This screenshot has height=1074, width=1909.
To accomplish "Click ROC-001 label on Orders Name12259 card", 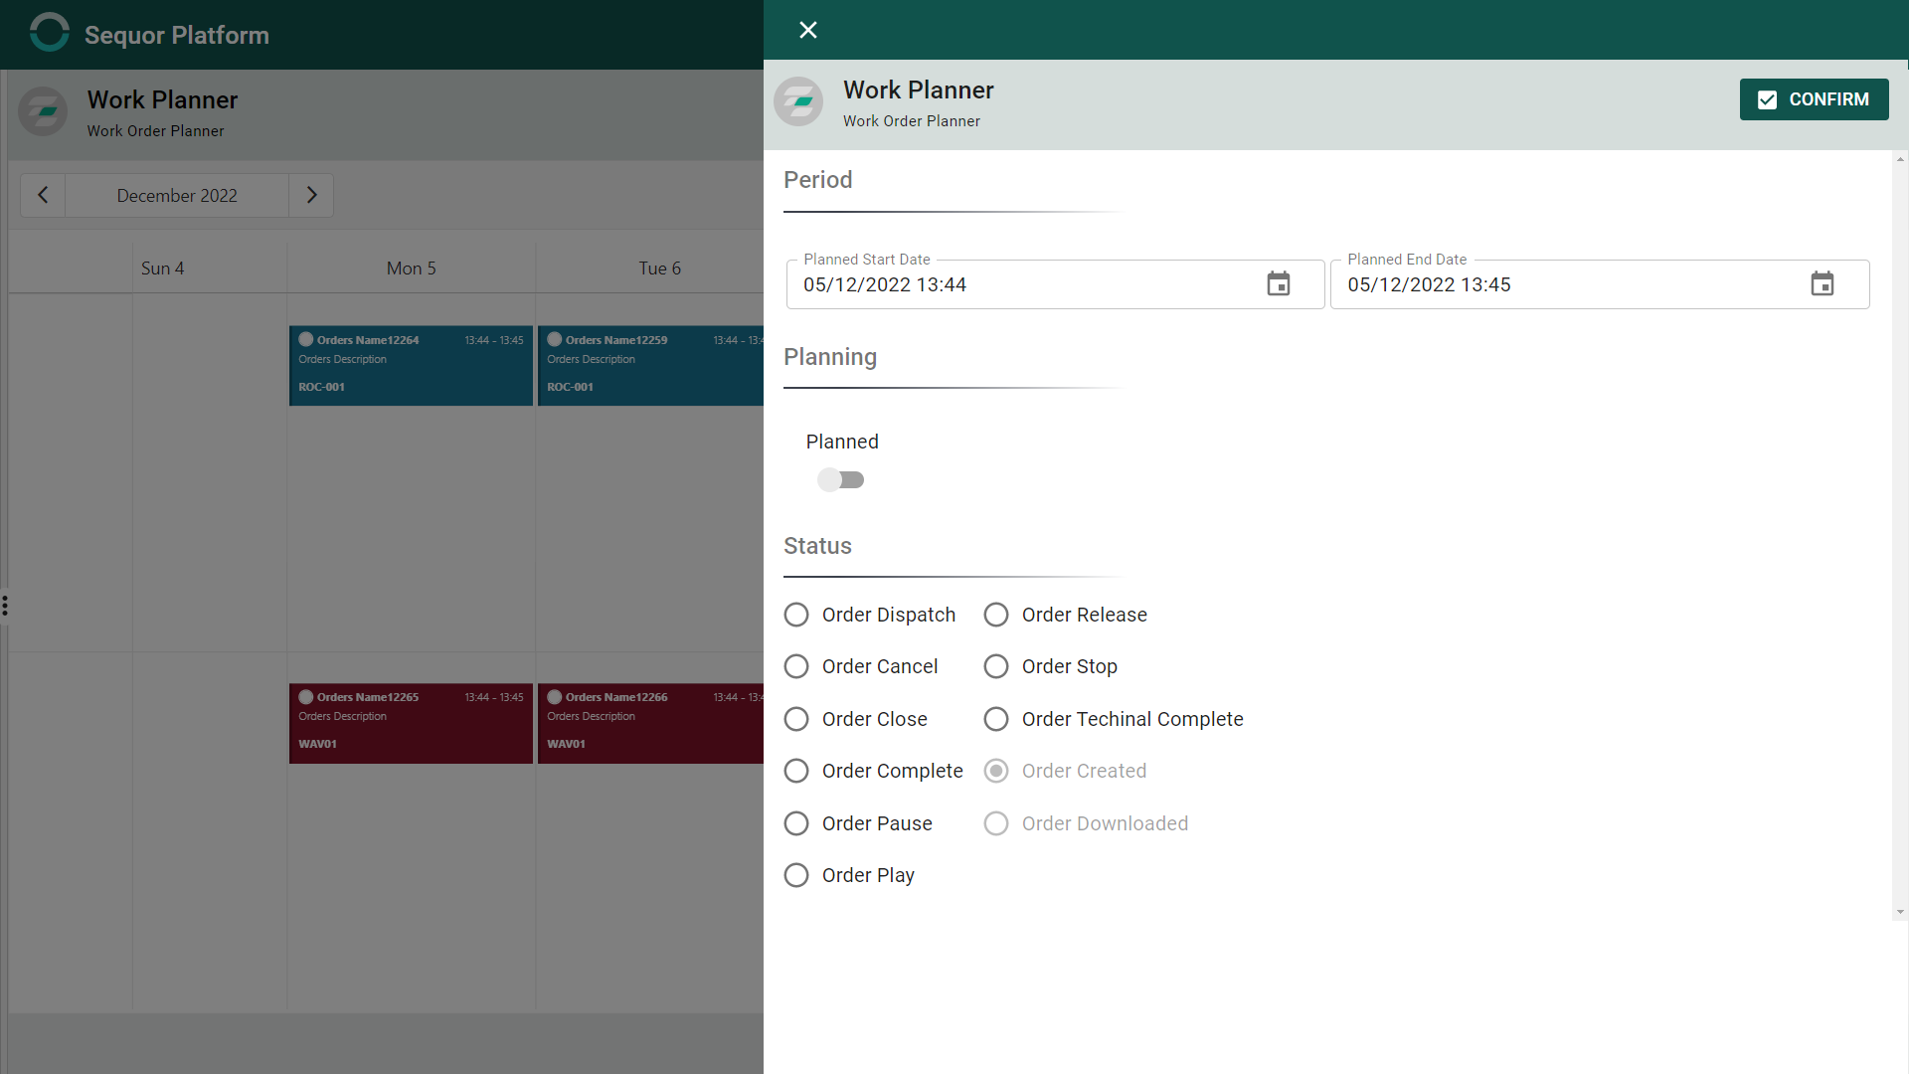I will click(x=570, y=387).
